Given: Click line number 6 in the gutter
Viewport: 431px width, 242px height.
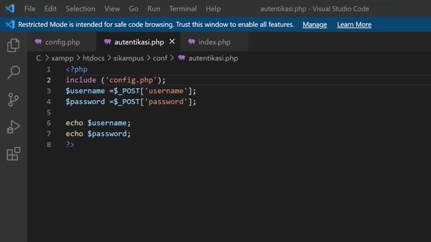Looking at the screenshot, I should pos(48,123).
